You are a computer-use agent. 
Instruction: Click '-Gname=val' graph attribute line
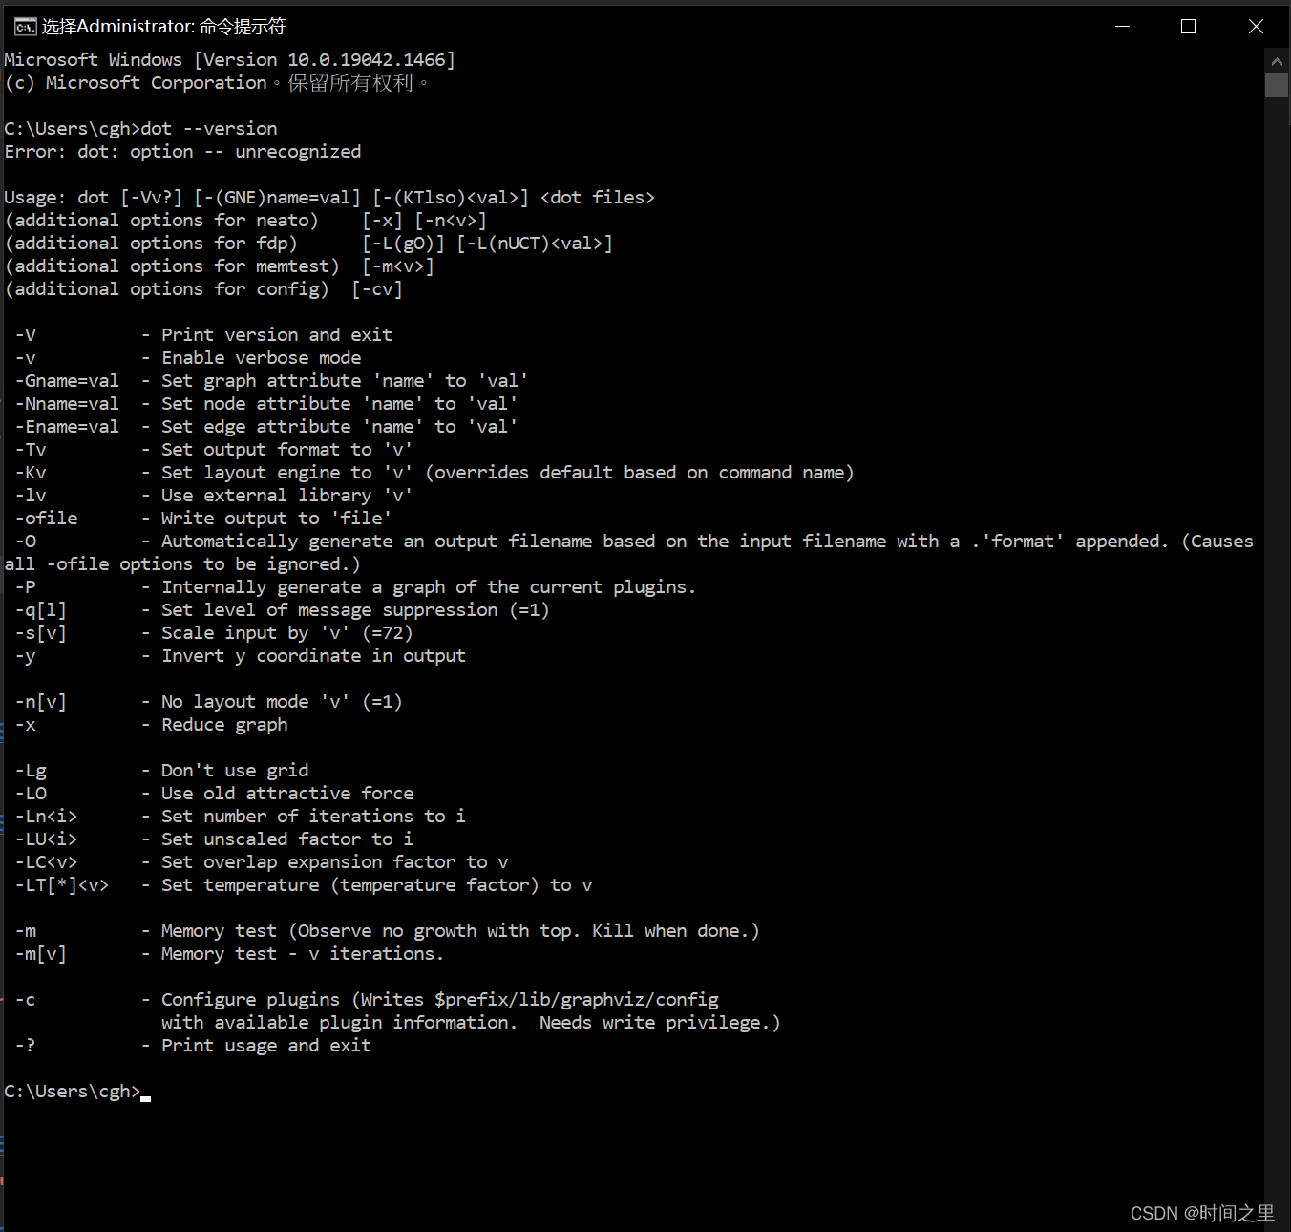(x=271, y=381)
